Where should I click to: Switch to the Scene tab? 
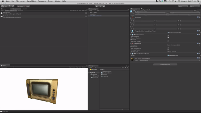[x=3, y=9]
